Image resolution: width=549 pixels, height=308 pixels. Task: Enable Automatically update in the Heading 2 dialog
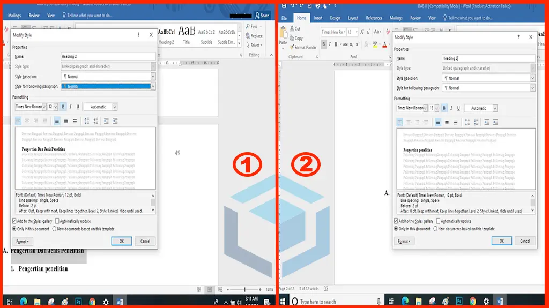click(x=73, y=221)
